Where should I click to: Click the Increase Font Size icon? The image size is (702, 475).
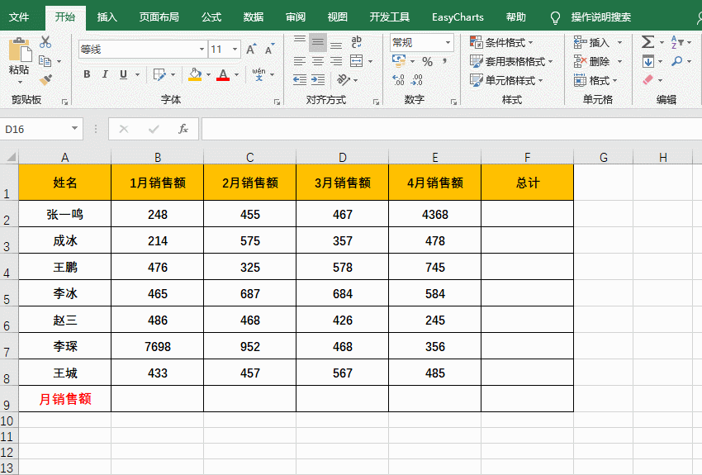251,50
